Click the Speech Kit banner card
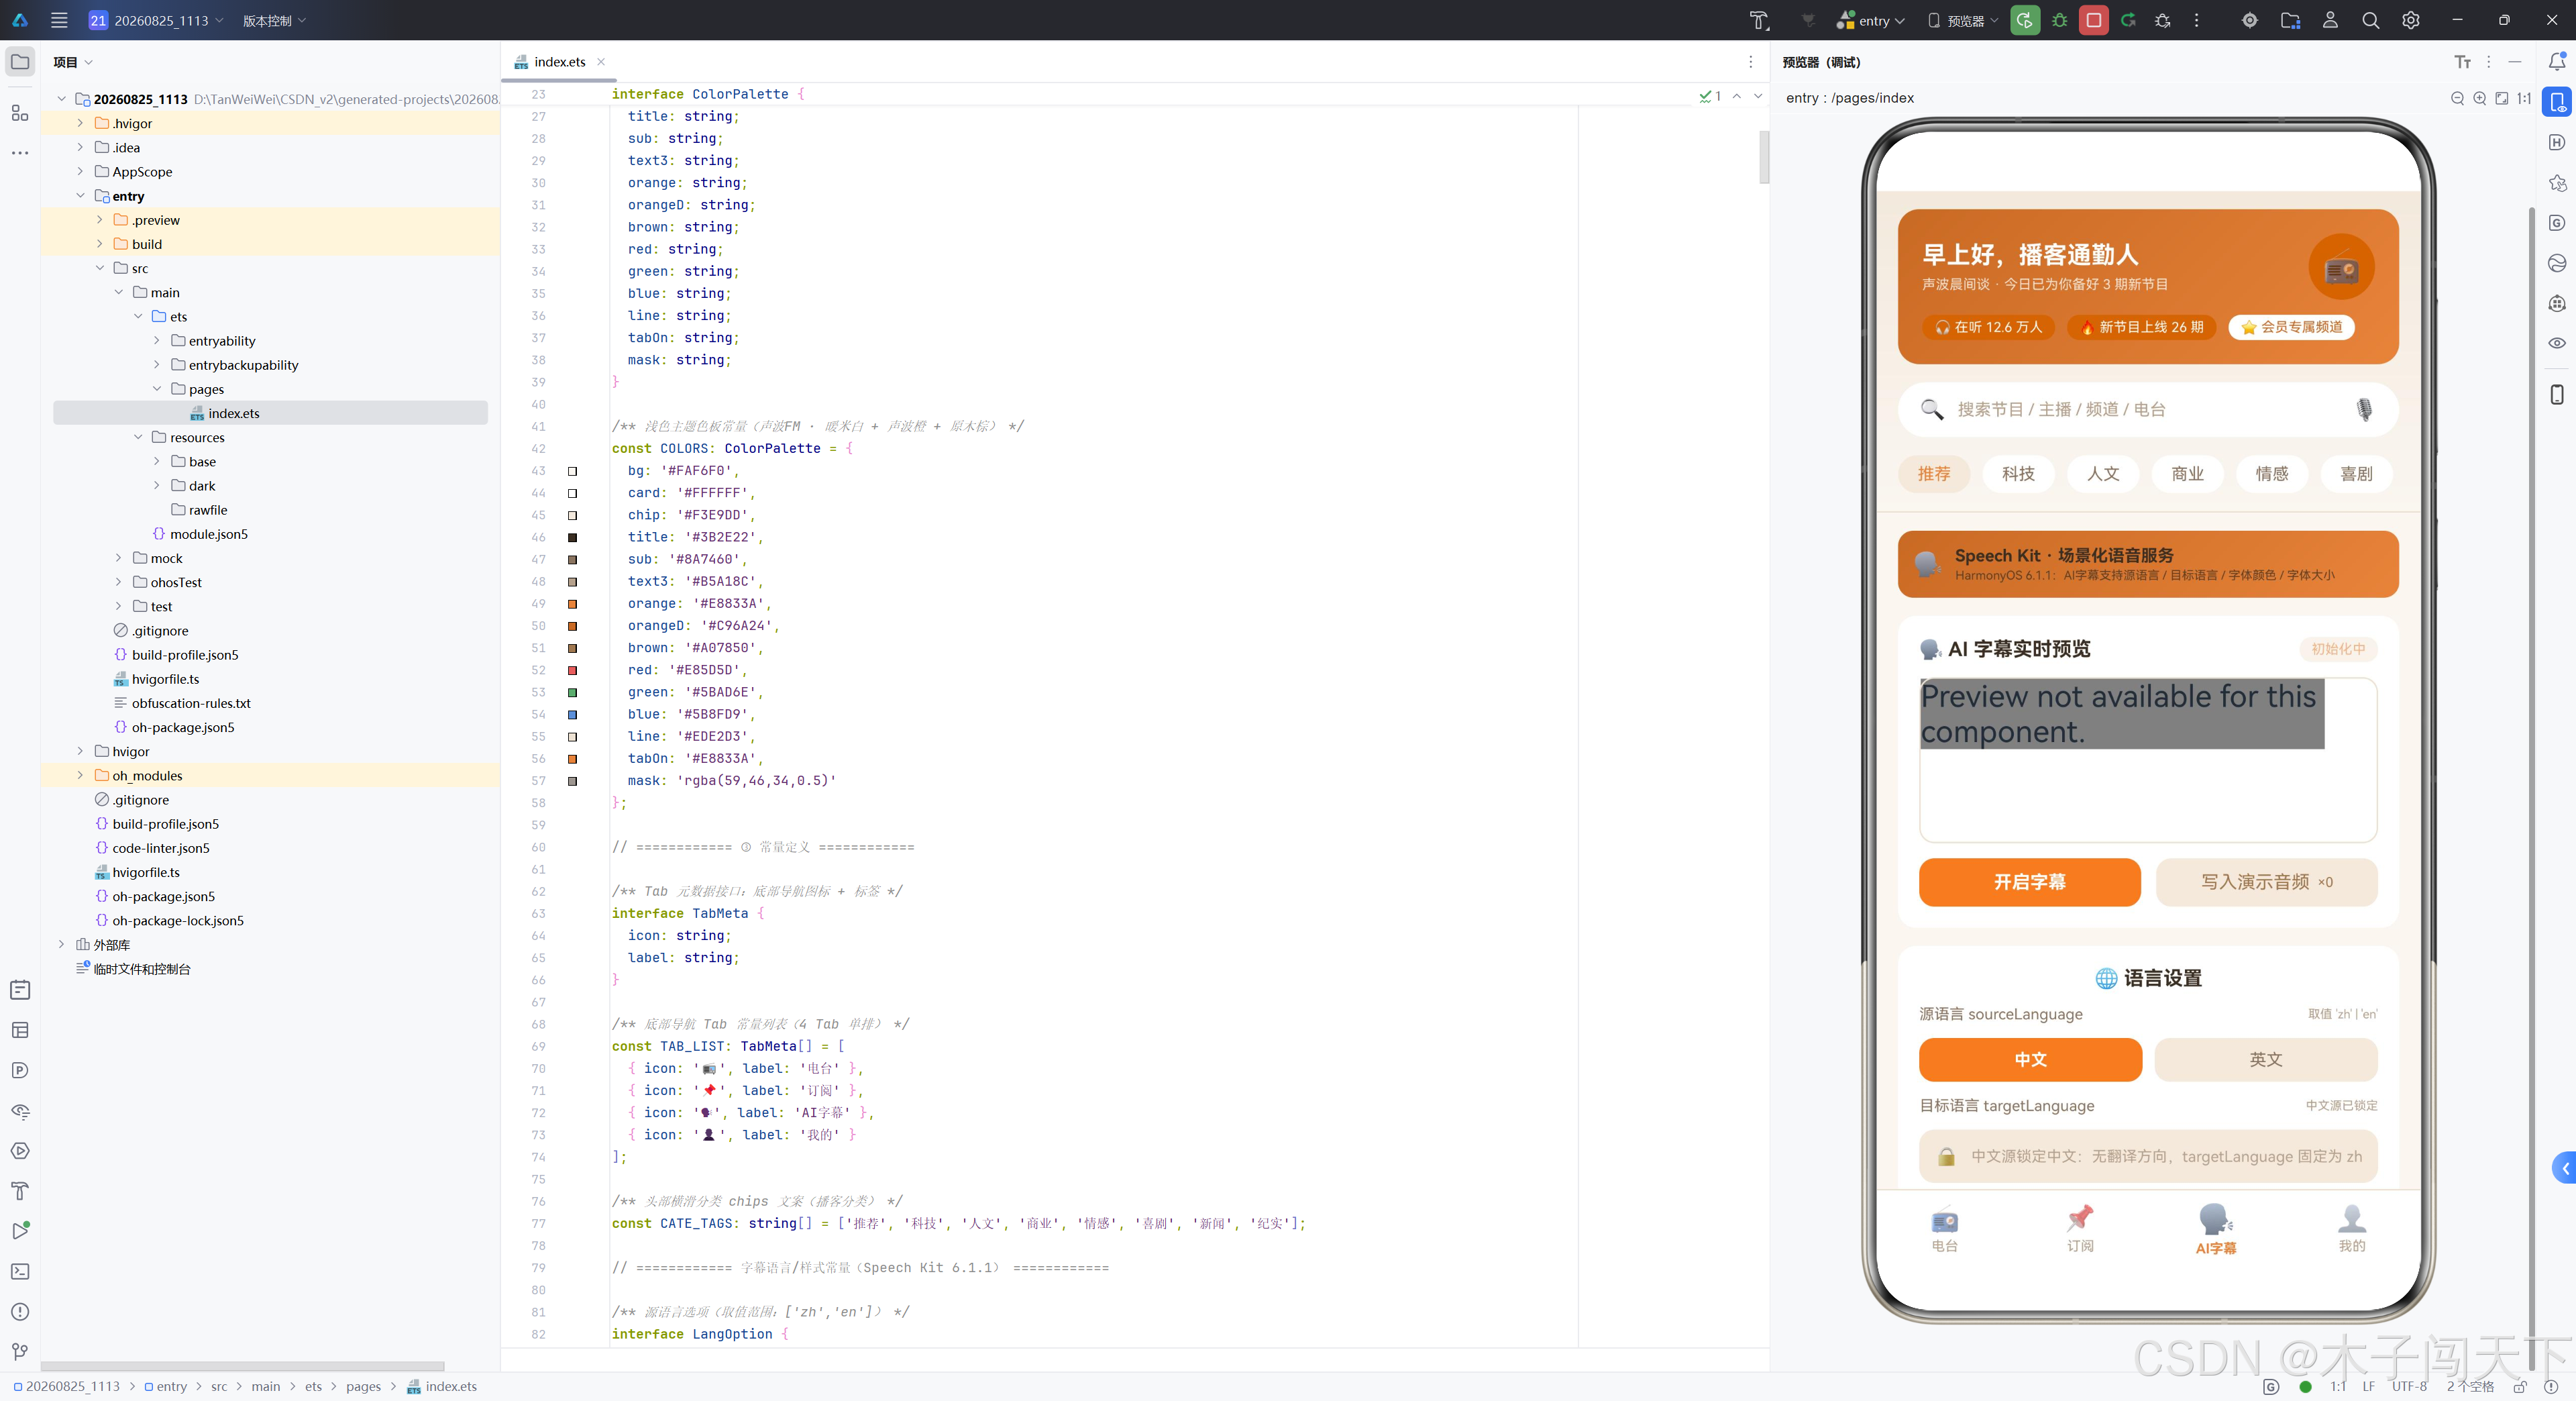2576x1401 pixels. [2148, 564]
